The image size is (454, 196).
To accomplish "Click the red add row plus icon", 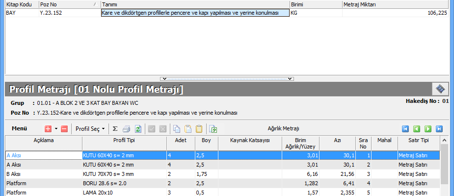I will pyautogui.click(x=48, y=129).
